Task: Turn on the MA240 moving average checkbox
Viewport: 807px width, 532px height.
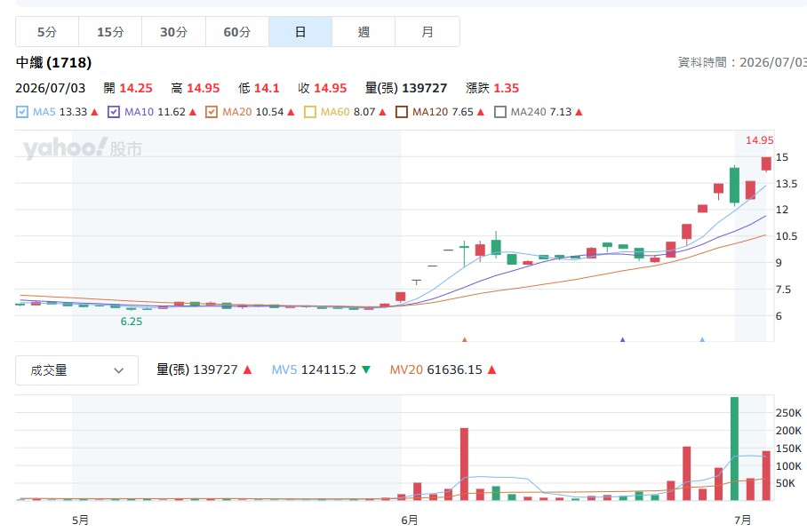Action: (x=499, y=112)
